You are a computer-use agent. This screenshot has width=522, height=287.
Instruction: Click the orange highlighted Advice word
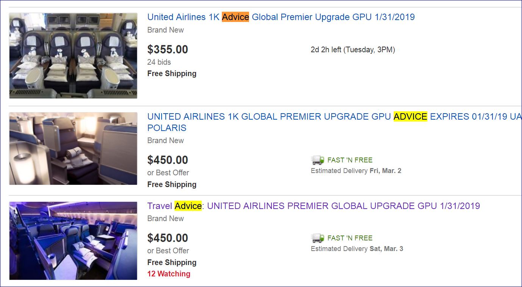(x=235, y=17)
